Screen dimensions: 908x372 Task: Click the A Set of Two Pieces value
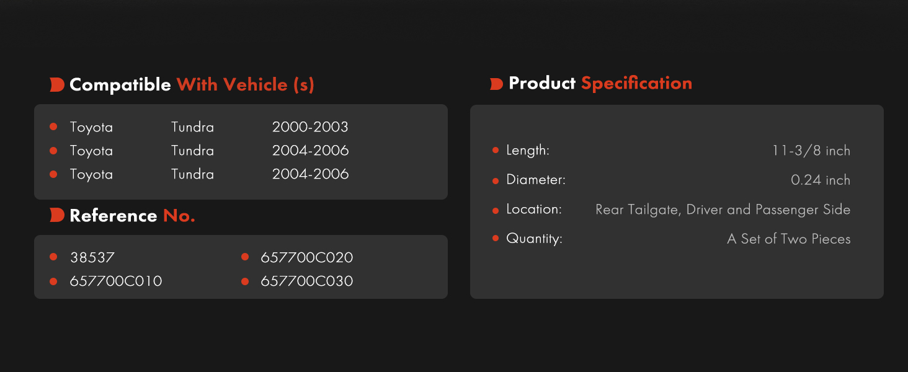789,239
